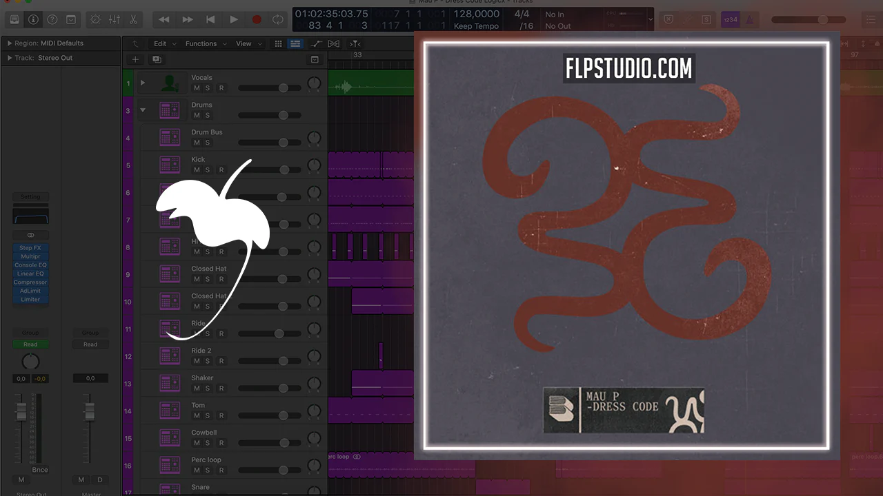This screenshot has width=883, height=496.
Task: Click the back arrow in Tracks menu bar
Action: coord(135,43)
